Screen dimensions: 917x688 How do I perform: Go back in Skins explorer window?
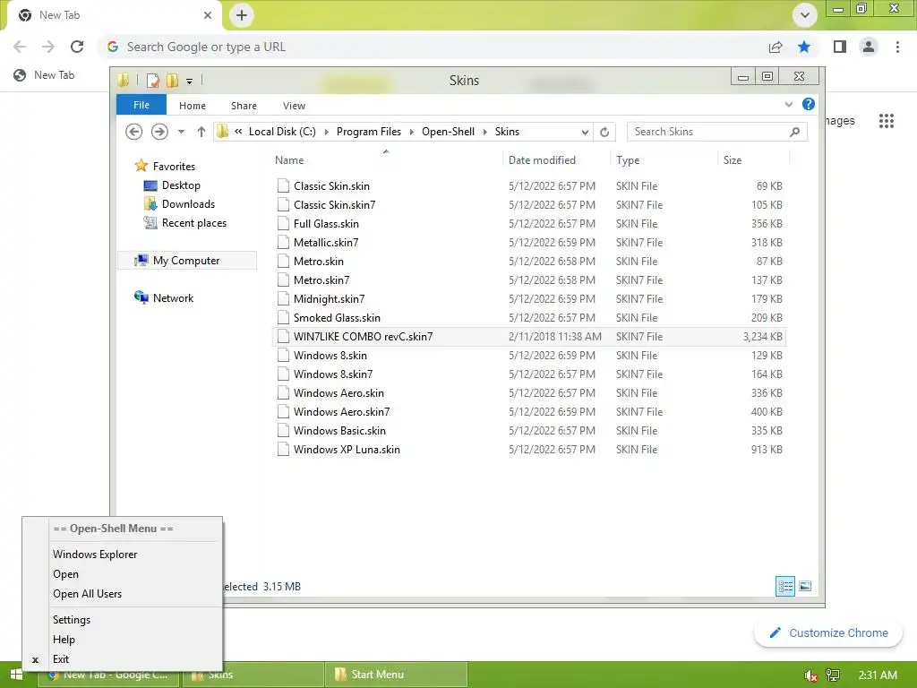click(134, 132)
